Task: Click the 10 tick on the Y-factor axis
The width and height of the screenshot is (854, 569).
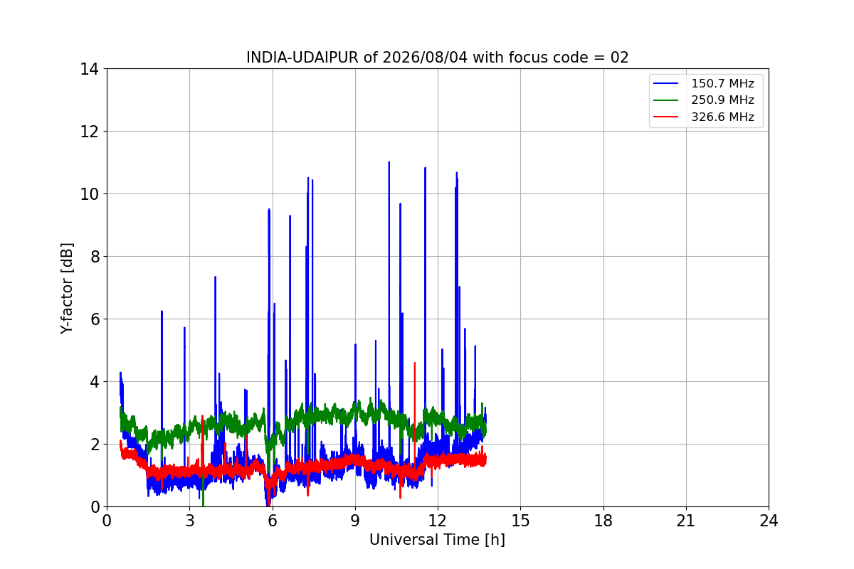Action: [90, 194]
